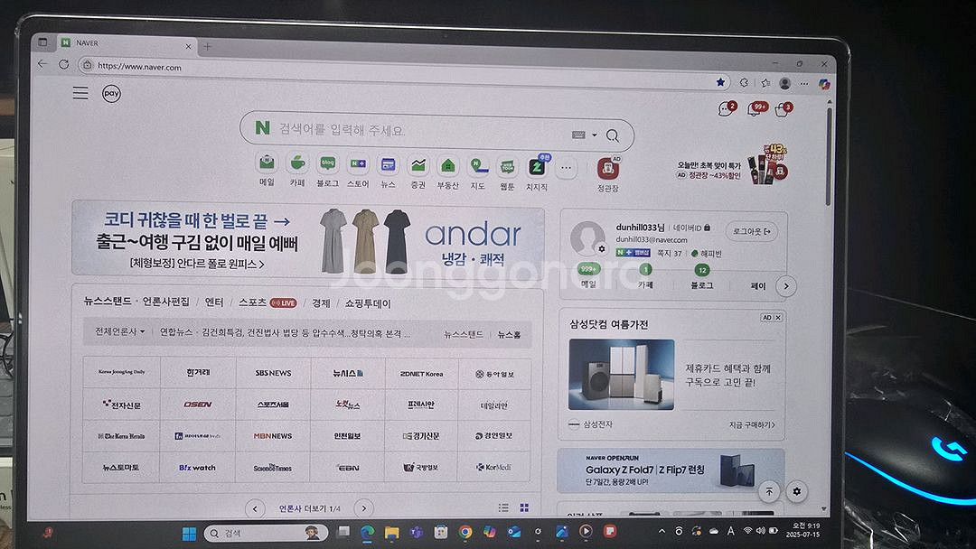This screenshot has width=976, height=549.
Task: Switch newsstand to grid view
Action: click(x=524, y=508)
